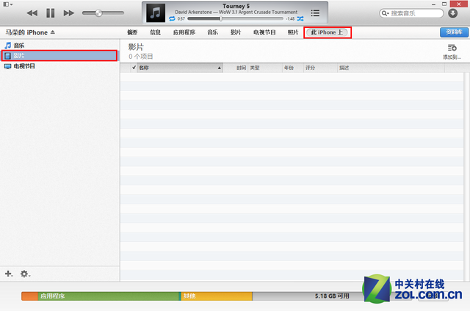Toggle the repeat icon
This screenshot has width=470, height=311.
point(172,18)
